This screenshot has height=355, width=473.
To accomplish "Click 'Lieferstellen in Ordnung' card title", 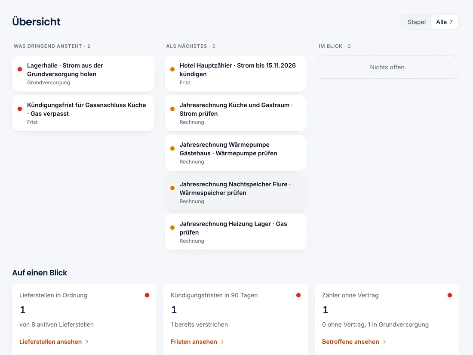I will 53,295.
